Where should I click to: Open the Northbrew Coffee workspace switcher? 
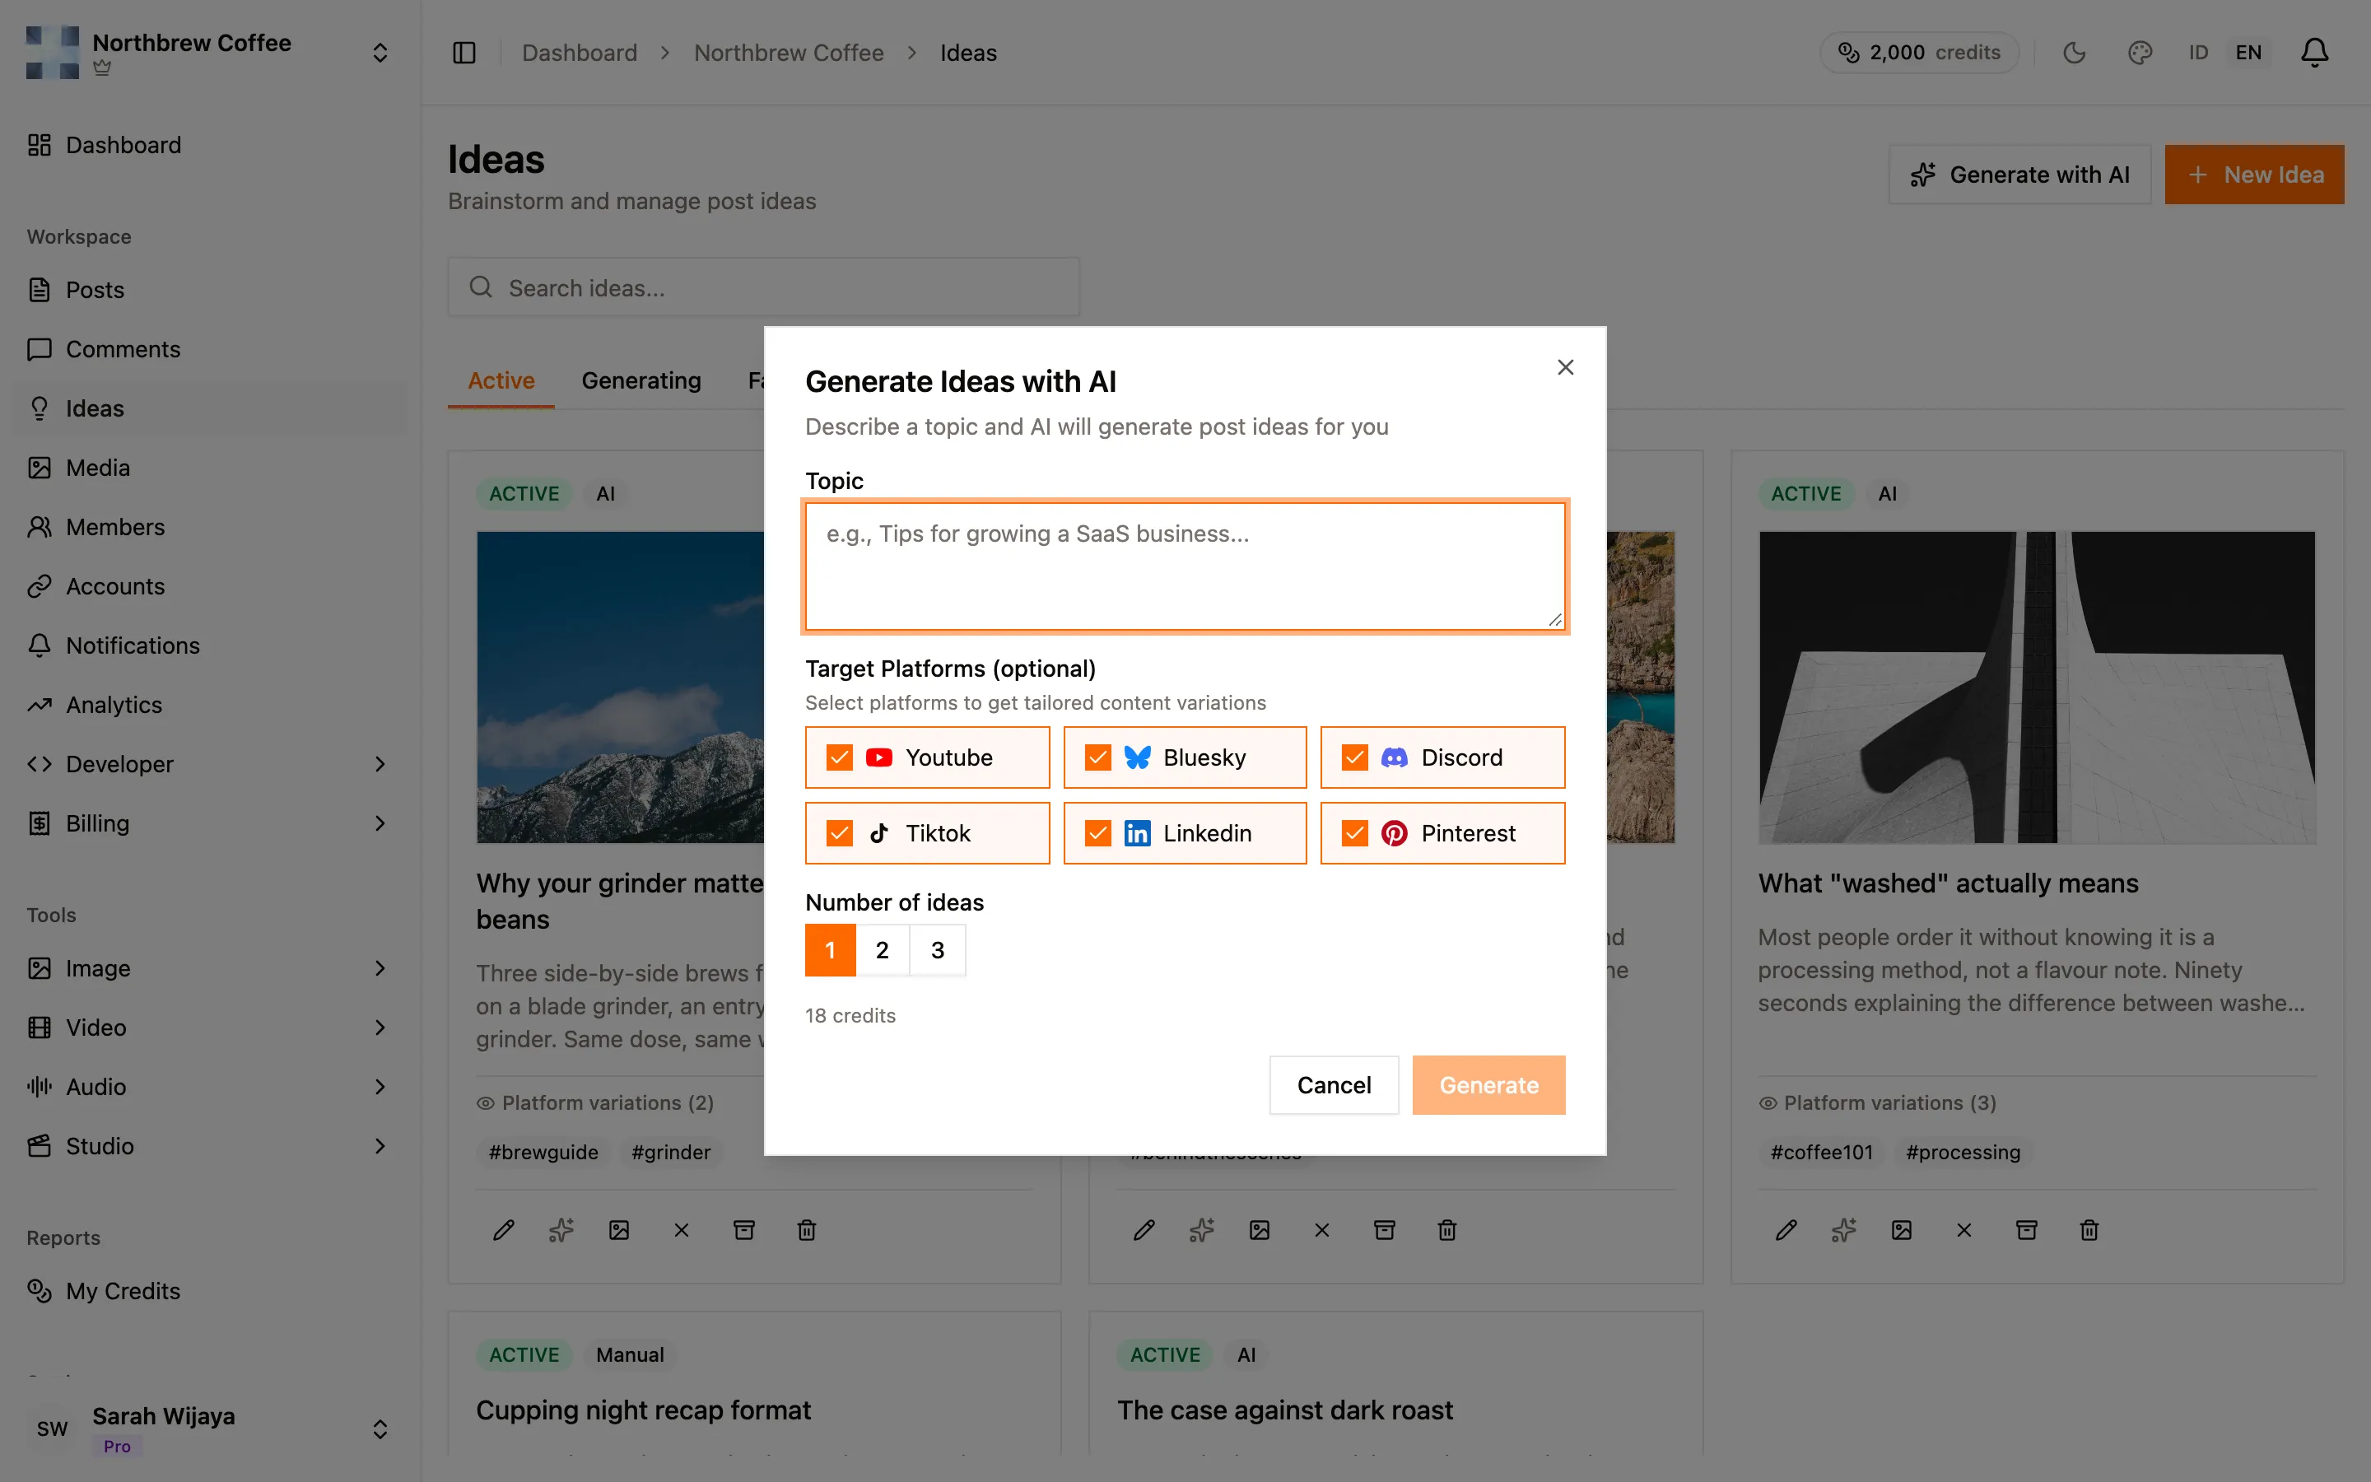tap(208, 53)
